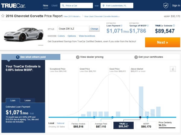
Task: Click the TrueCar $89,547 price box
Action: [x=123, y=125]
